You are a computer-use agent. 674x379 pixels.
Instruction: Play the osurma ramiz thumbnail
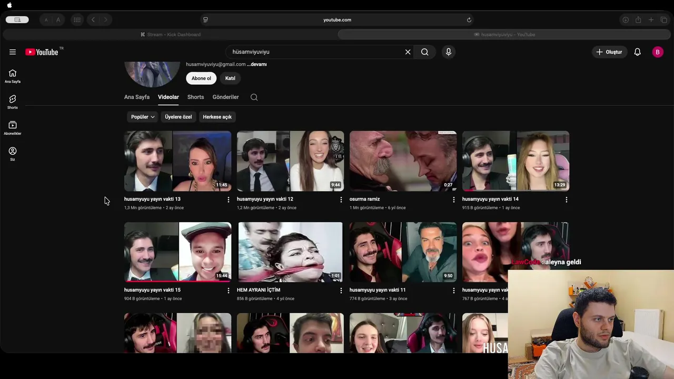pyautogui.click(x=403, y=161)
